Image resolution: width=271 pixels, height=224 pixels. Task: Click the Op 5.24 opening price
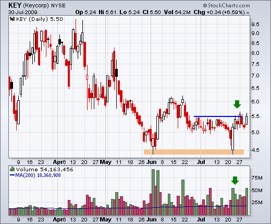[85, 13]
